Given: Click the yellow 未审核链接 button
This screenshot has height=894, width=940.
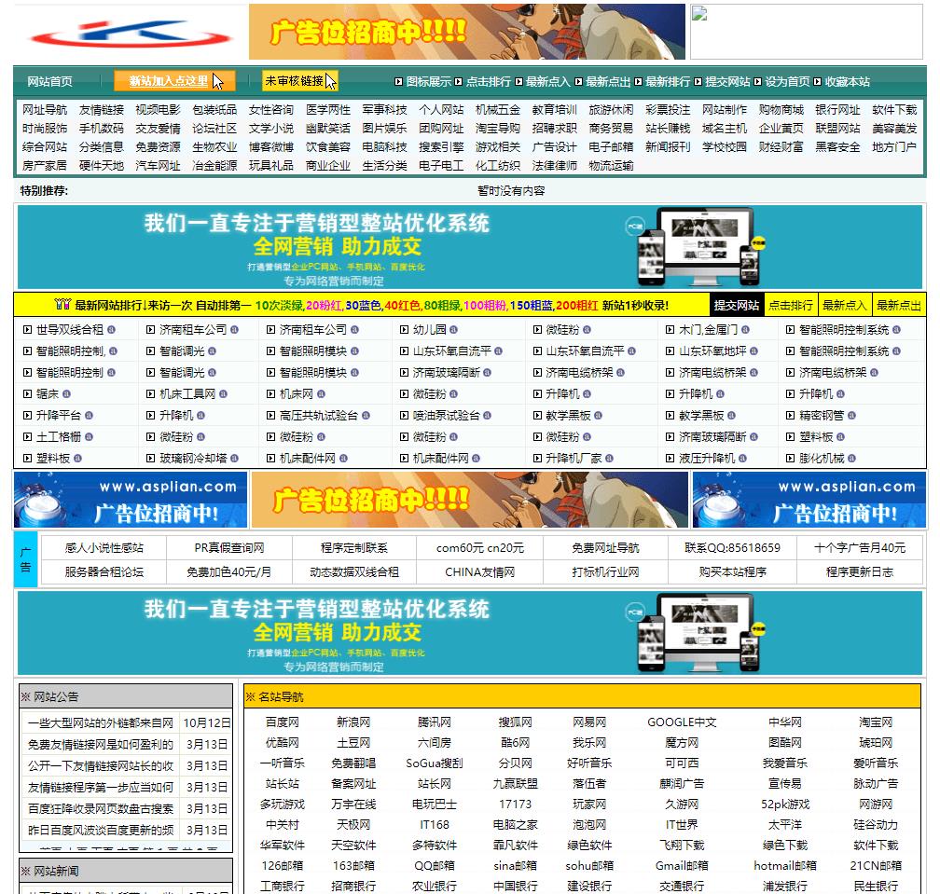Looking at the screenshot, I should (299, 81).
